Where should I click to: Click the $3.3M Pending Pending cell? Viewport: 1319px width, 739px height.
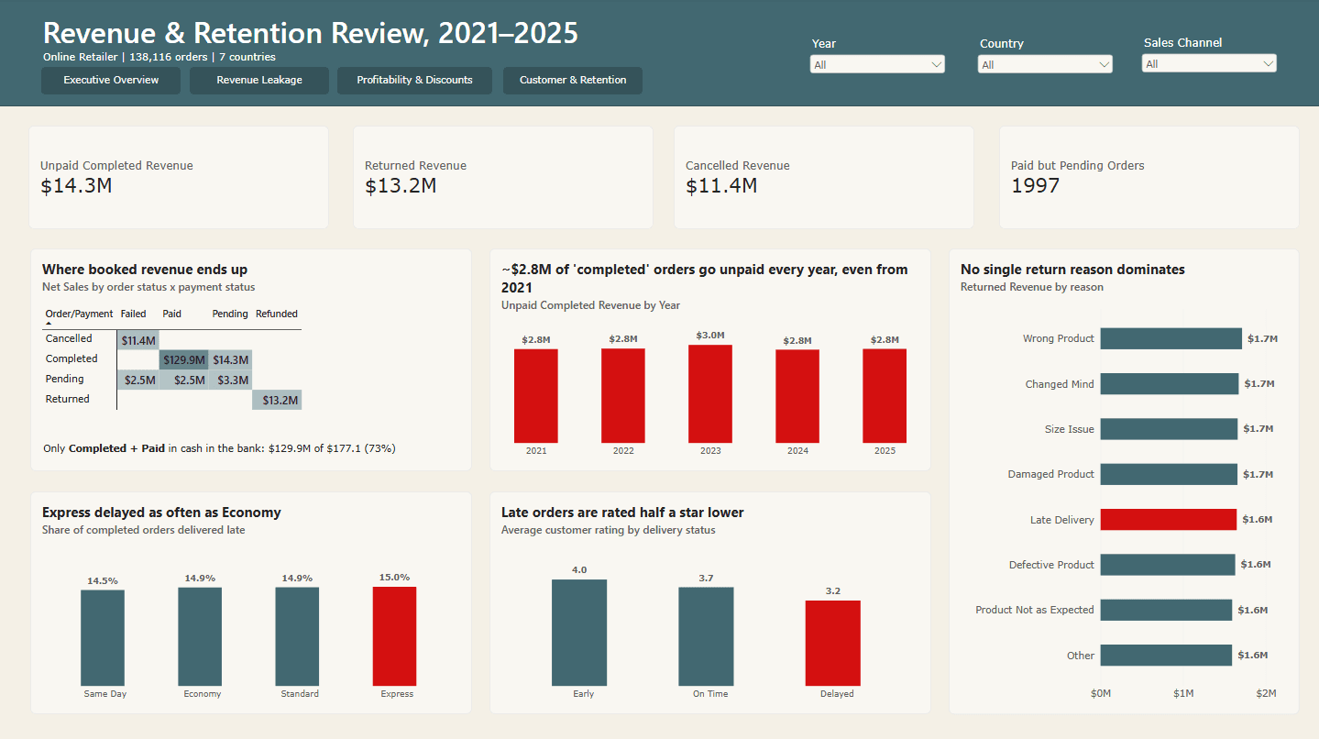click(x=230, y=380)
